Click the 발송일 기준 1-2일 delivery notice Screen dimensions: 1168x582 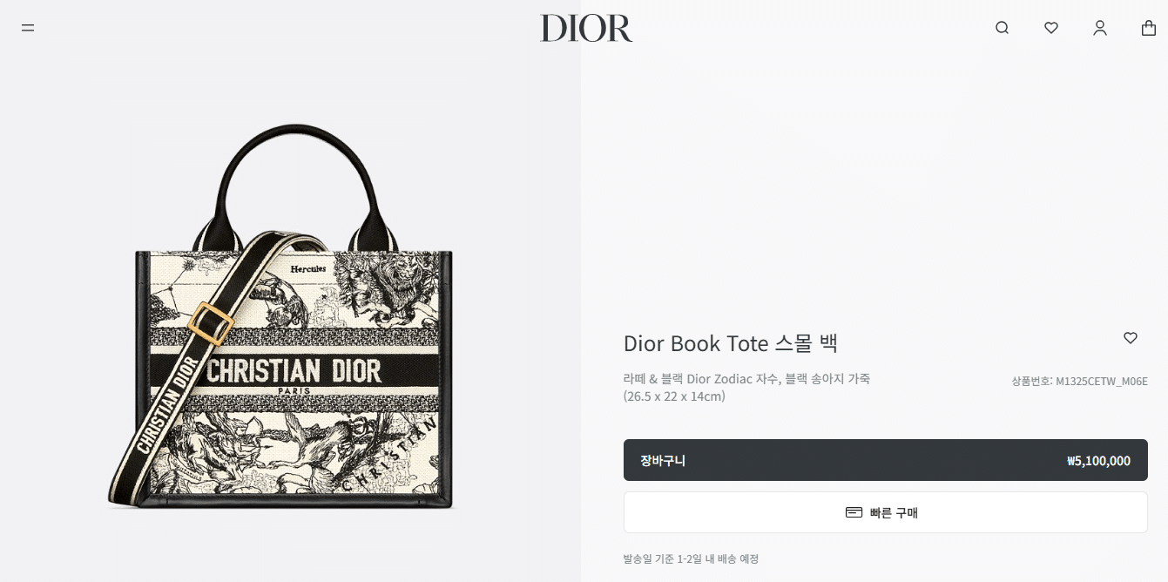pyautogui.click(x=691, y=558)
